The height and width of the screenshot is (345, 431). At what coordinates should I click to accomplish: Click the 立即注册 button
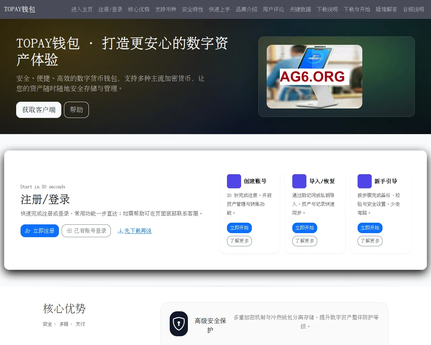(x=40, y=231)
